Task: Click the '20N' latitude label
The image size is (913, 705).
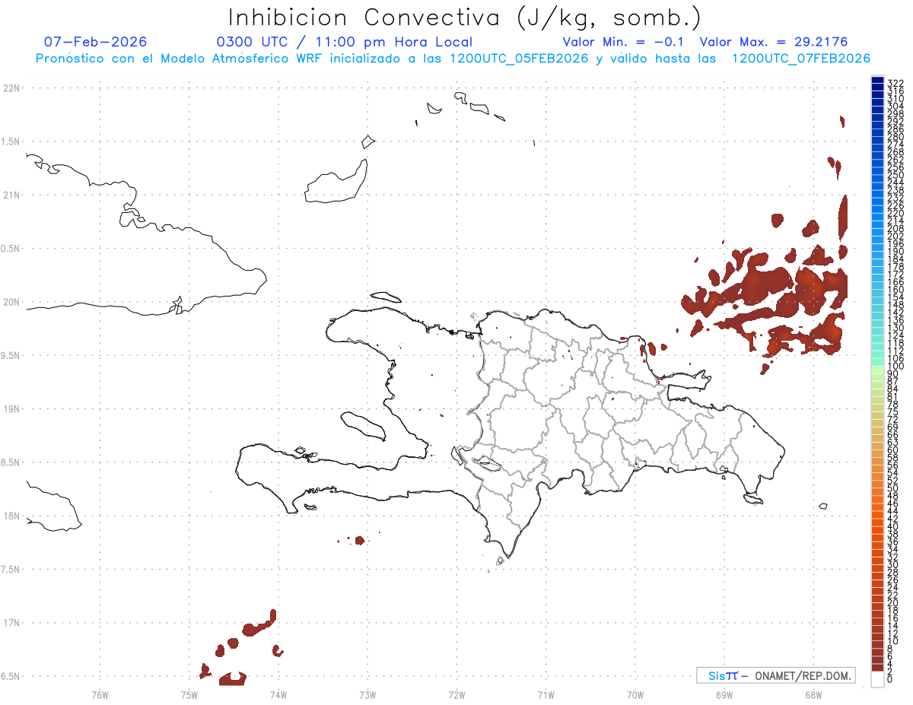Action: (x=11, y=302)
